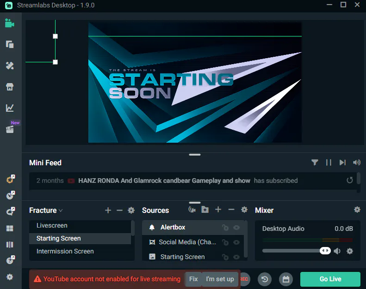Start recording with REC button
Screen dimensions: 366x289
tap(244, 279)
